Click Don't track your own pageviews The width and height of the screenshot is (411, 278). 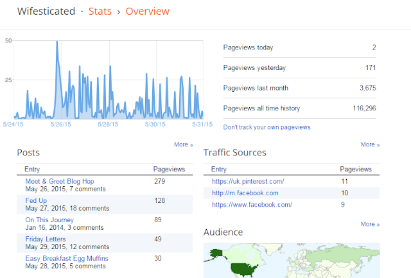click(x=267, y=127)
